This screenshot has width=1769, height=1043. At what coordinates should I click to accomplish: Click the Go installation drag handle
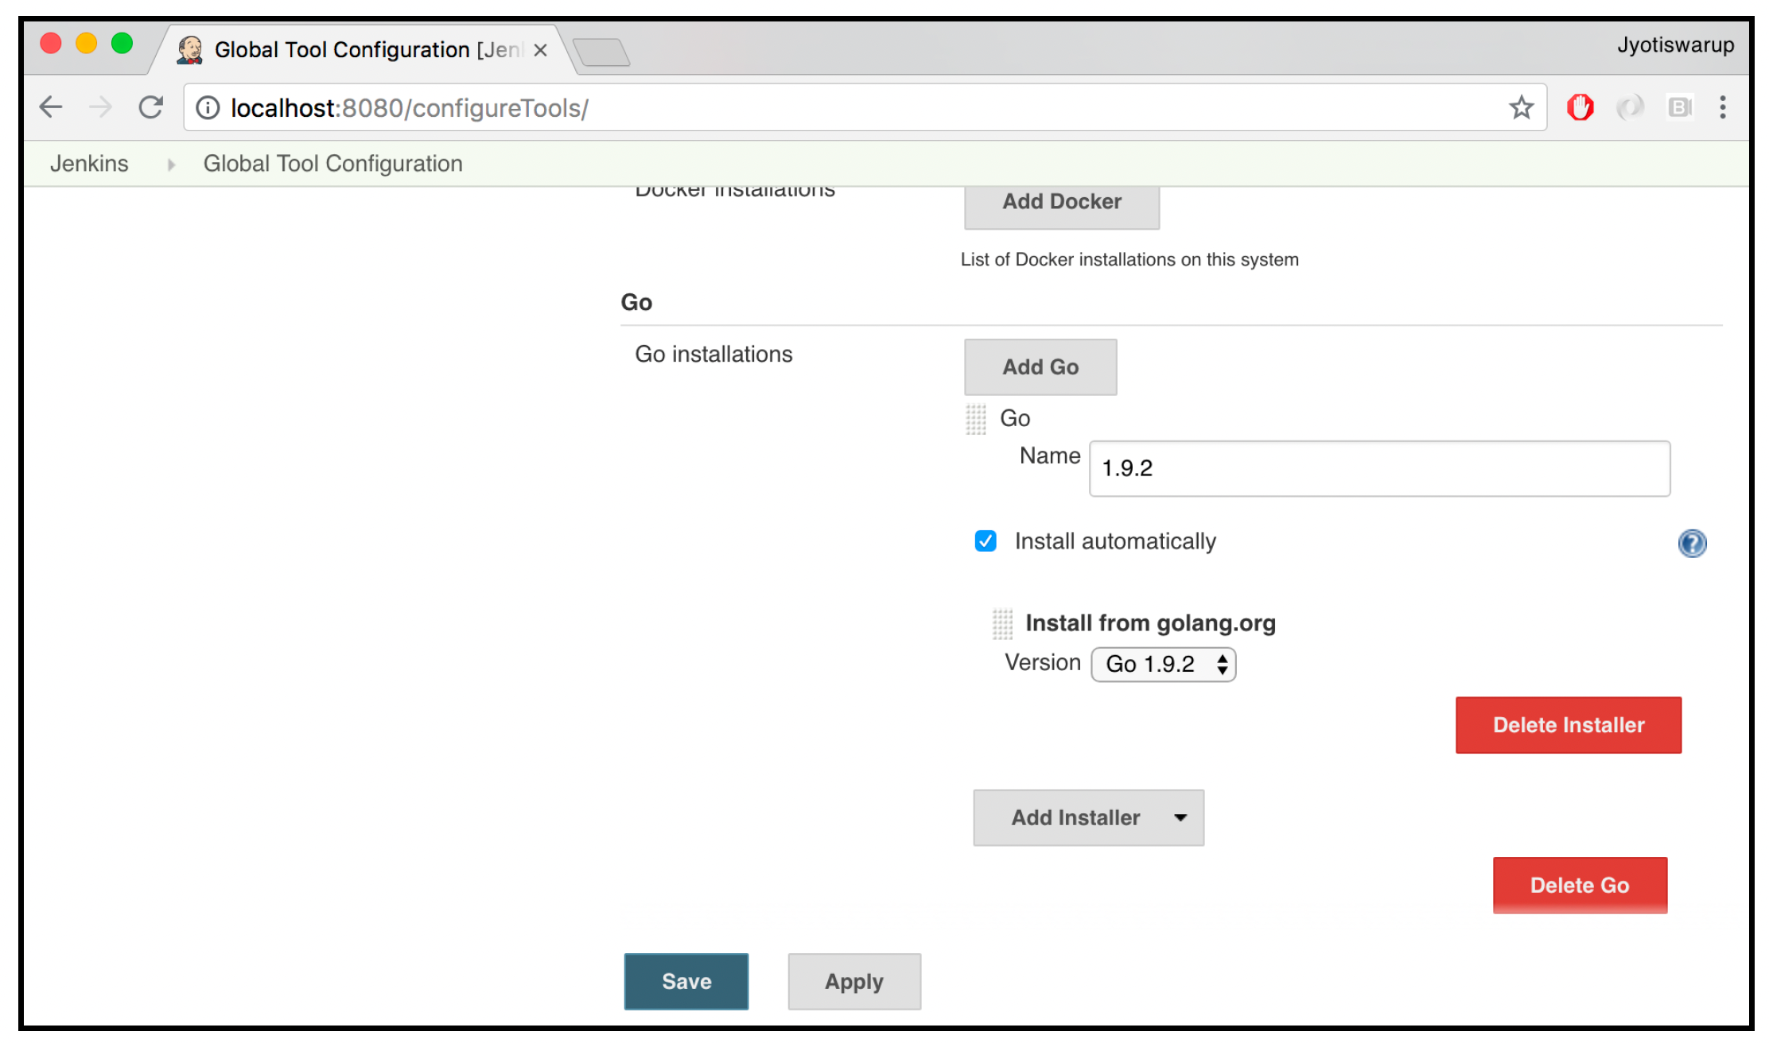(976, 419)
